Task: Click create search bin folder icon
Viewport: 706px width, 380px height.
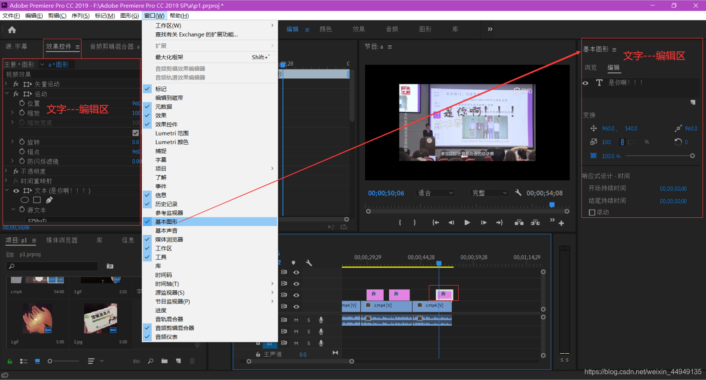Action: coord(110,266)
